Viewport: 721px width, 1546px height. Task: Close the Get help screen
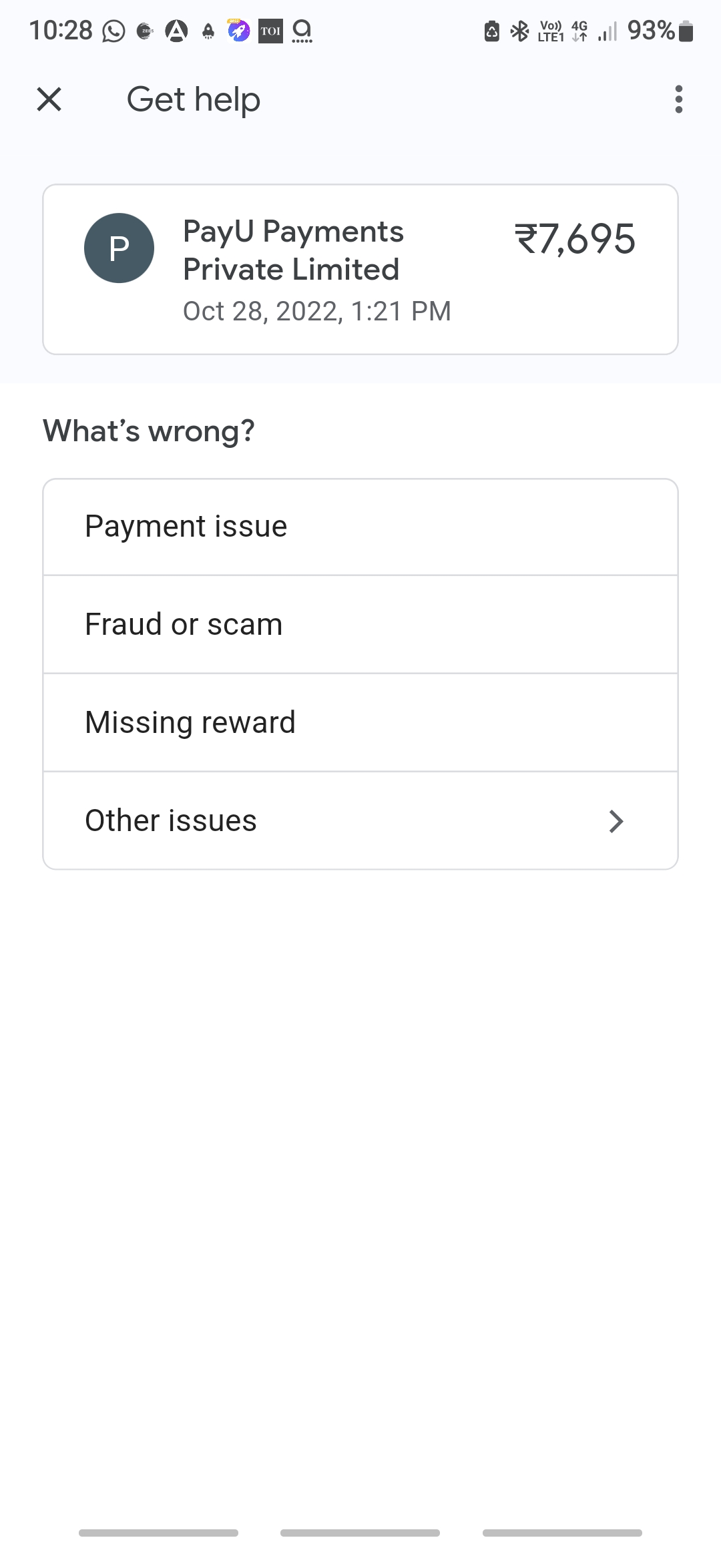coord(49,99)
